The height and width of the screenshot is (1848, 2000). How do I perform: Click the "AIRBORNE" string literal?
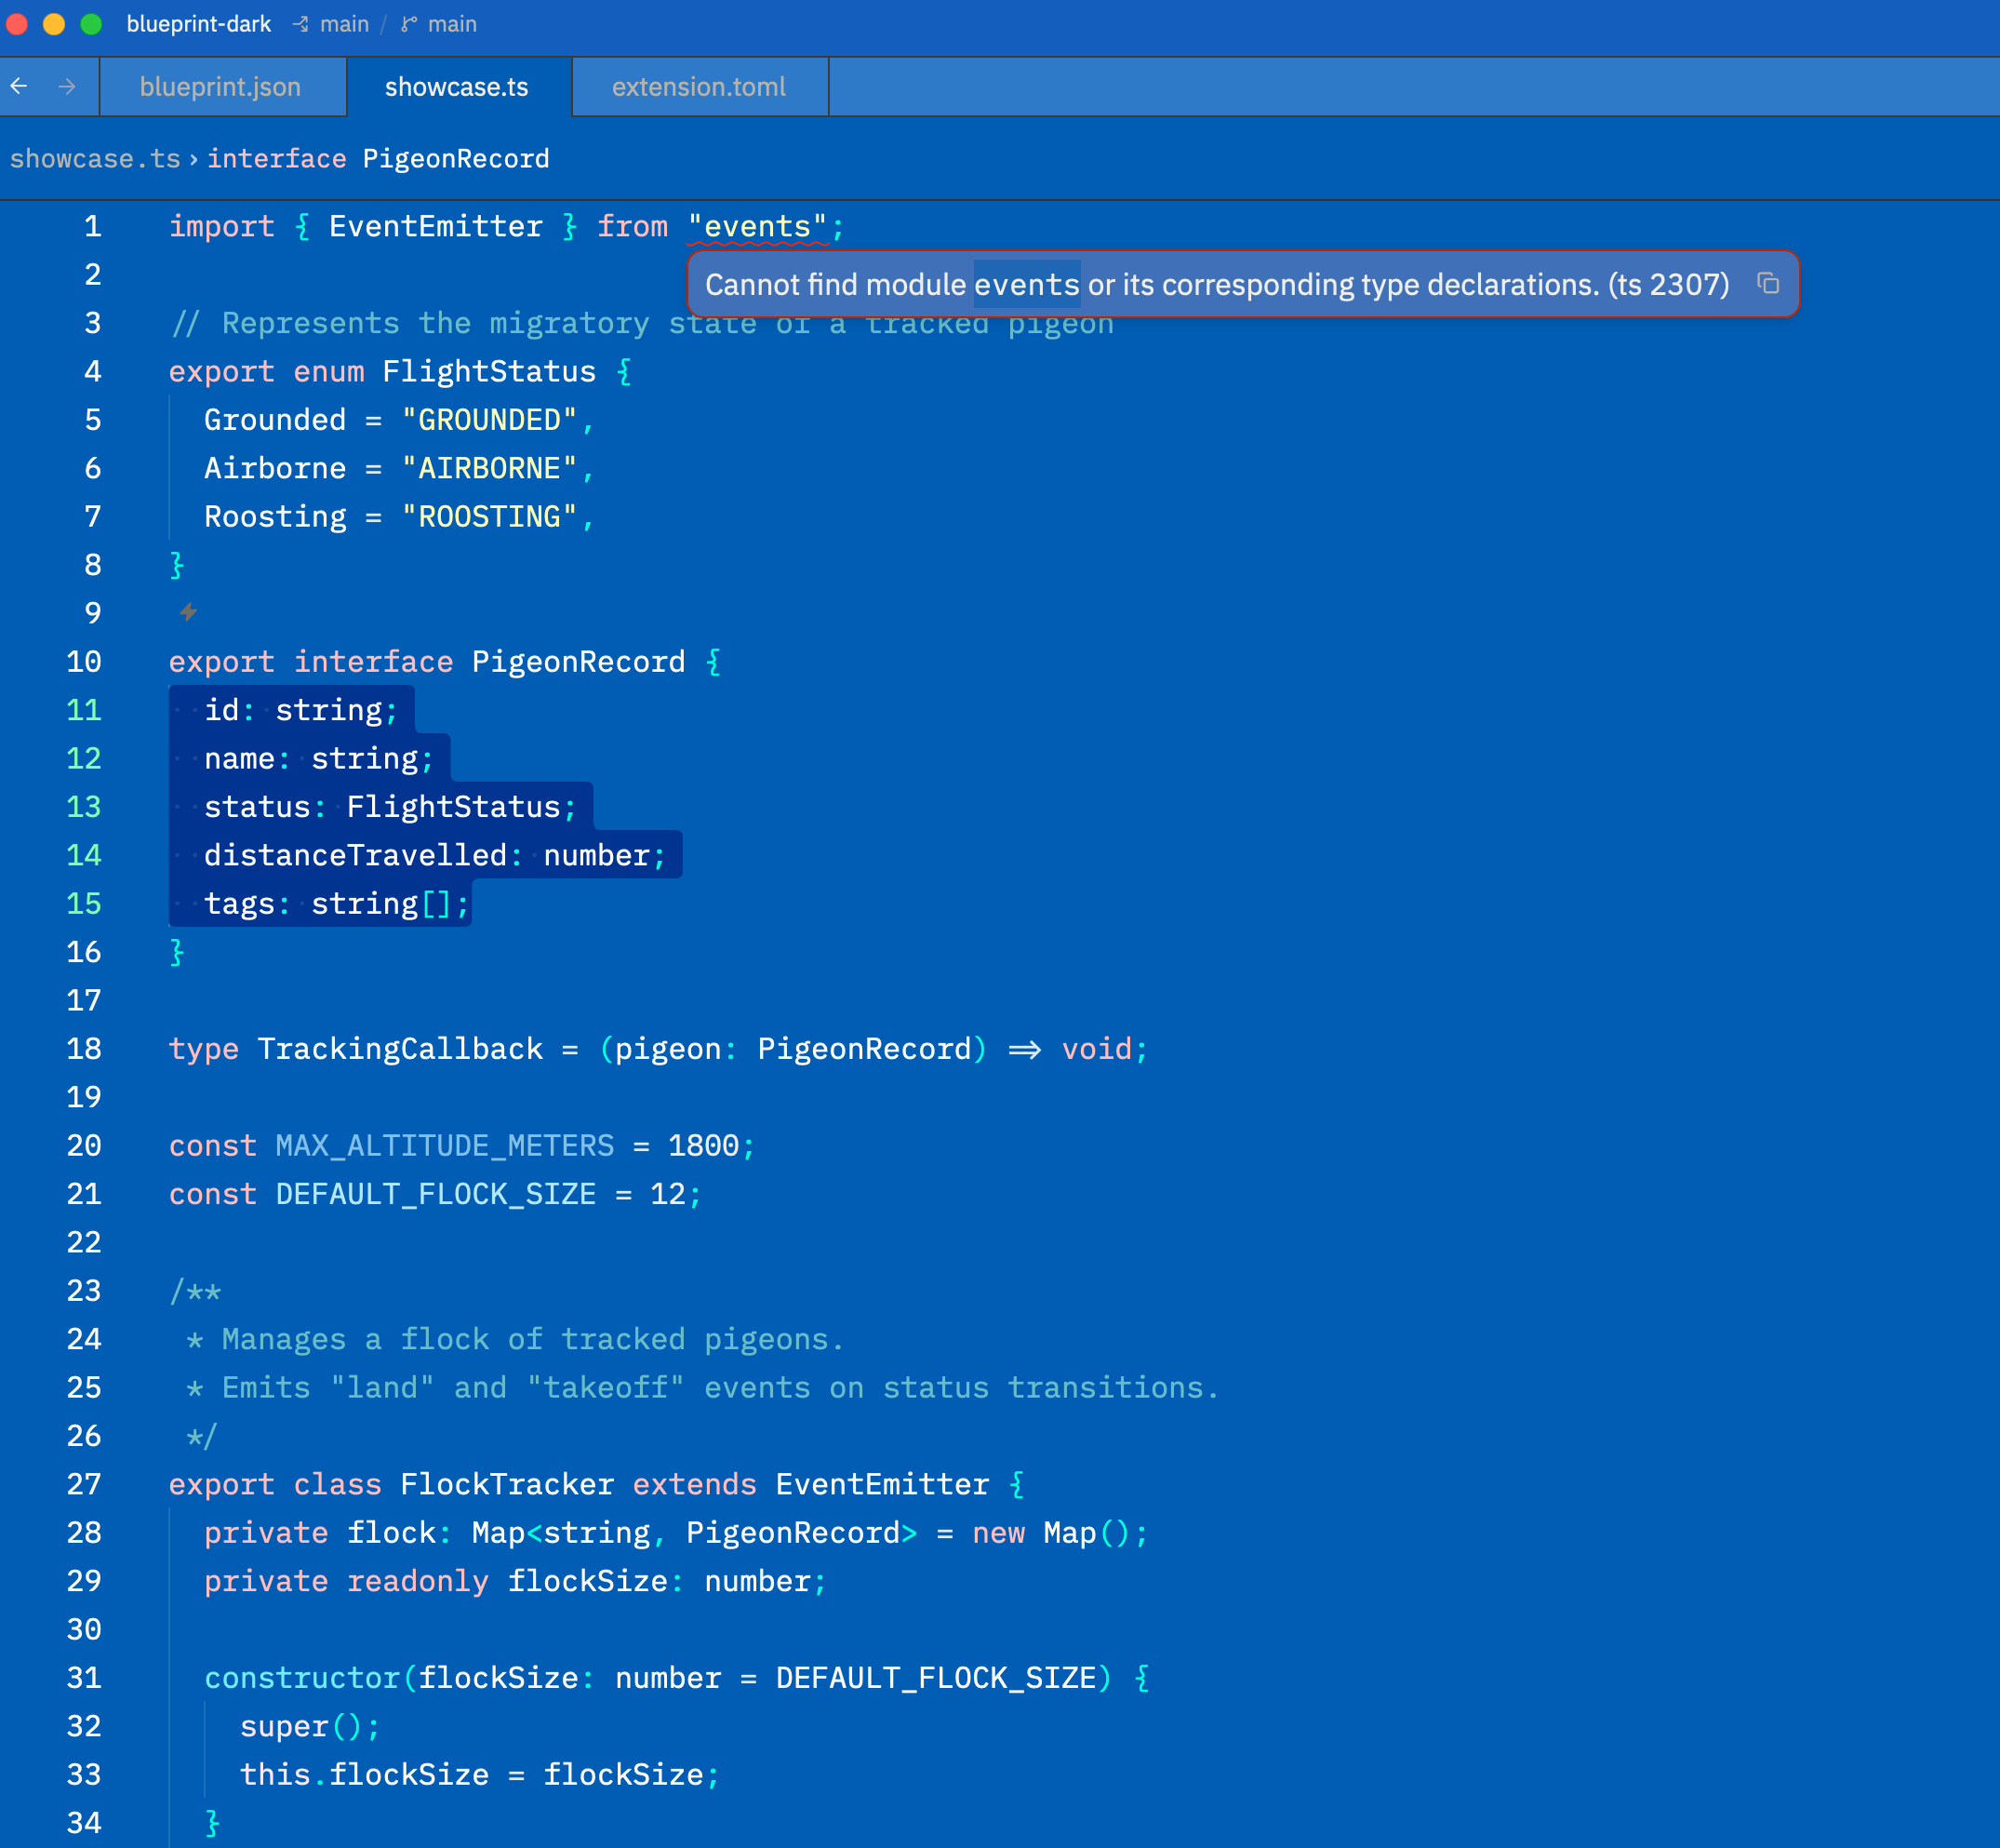click(488, 469)
